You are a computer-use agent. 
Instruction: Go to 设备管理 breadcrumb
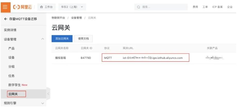[x=76, y=18]
